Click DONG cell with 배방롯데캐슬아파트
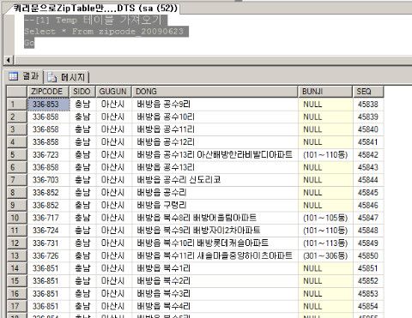This screenshot has width=412, height=318. (x=215, y=243)
